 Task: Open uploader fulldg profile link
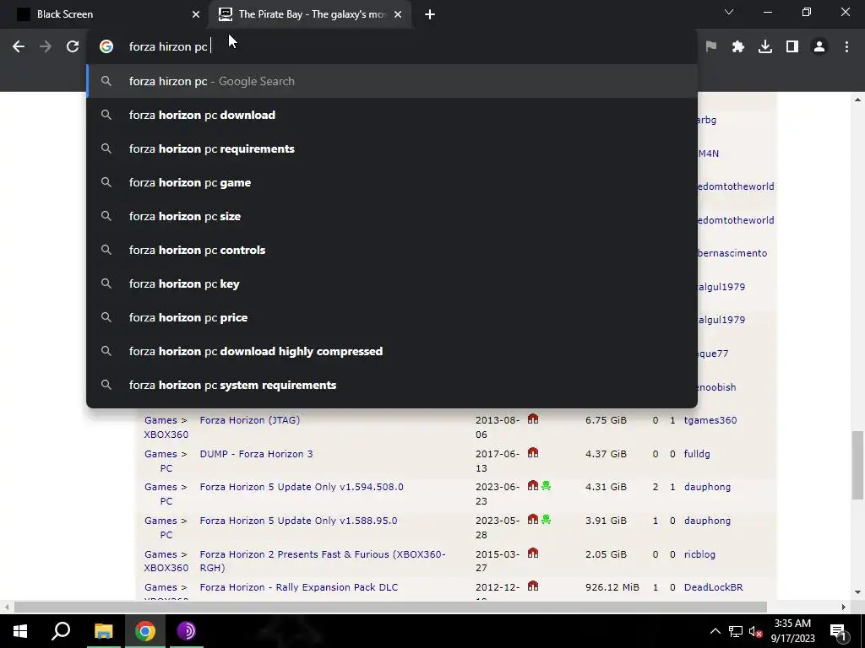pos(697,454)
